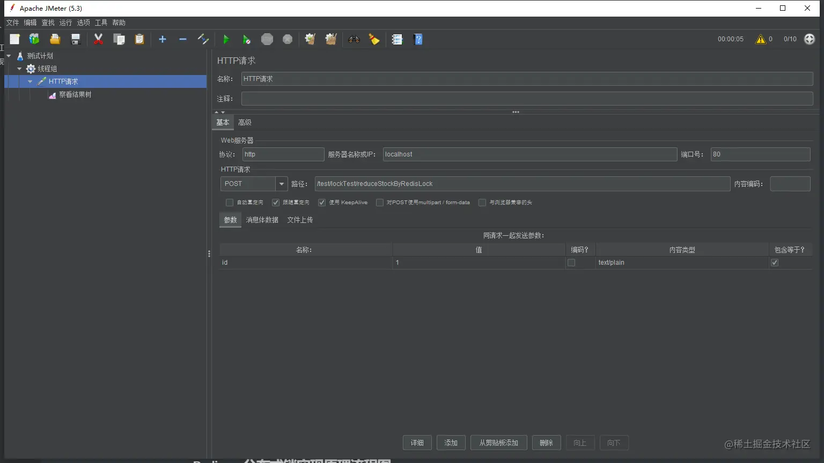
Task: Click the Open file folder icon
Action: pyautogui.click(x=55, y=39)
